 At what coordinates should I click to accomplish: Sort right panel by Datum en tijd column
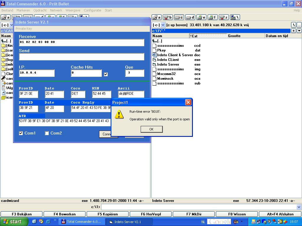(283, 36)
